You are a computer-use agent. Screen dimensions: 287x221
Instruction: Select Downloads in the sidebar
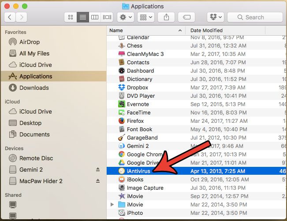tap(34, 88)
